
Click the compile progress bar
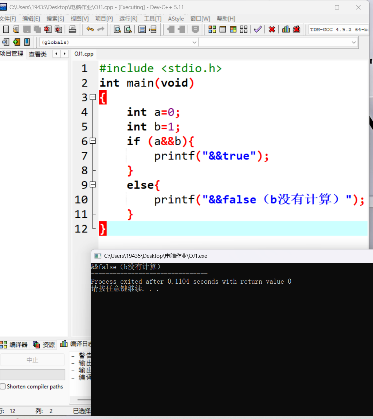[x=32, y=375]
